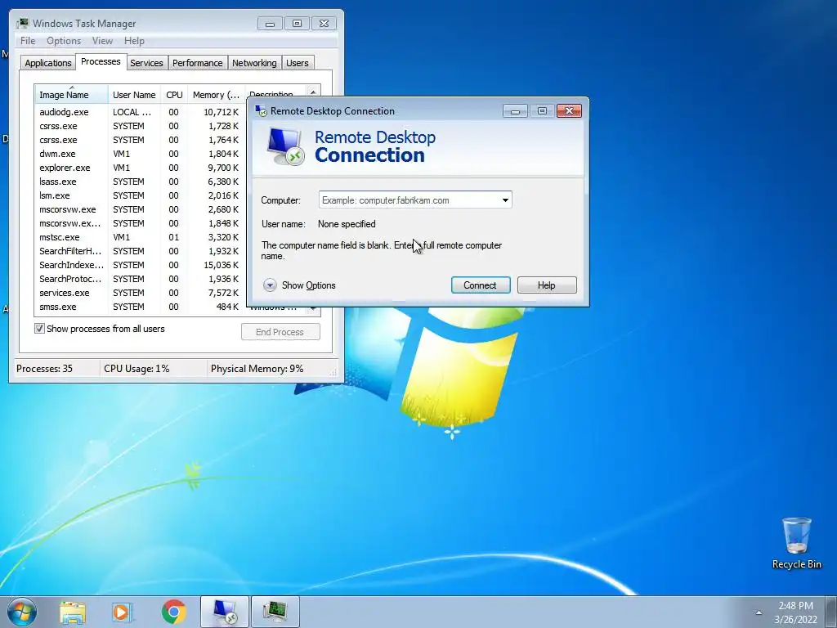Sort by the User Name column header
837x628 pixels.
point(134,95)
